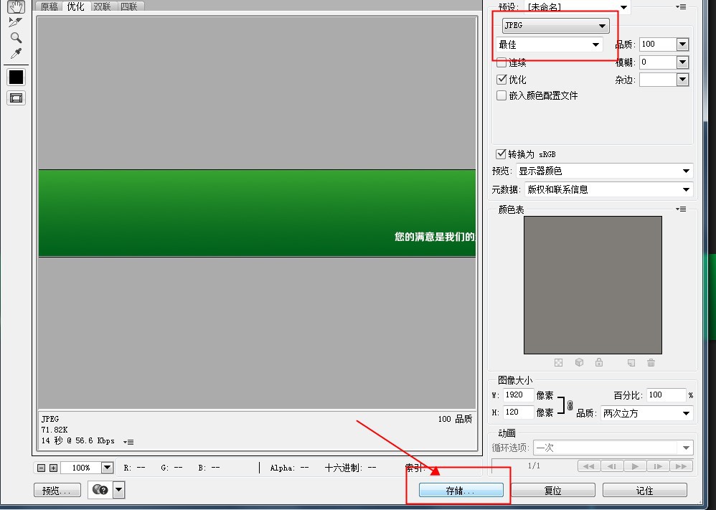Go to first animation frame

click(589, 466)
